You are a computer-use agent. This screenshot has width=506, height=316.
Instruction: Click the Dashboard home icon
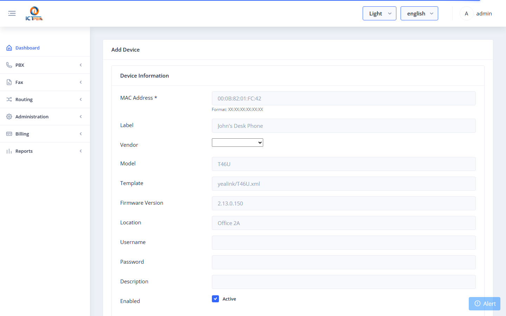[x=9, y=48]
